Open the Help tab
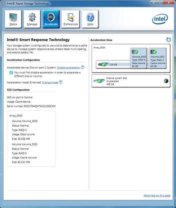The height and width of the screenshot is (208, 176). (90, 19)
